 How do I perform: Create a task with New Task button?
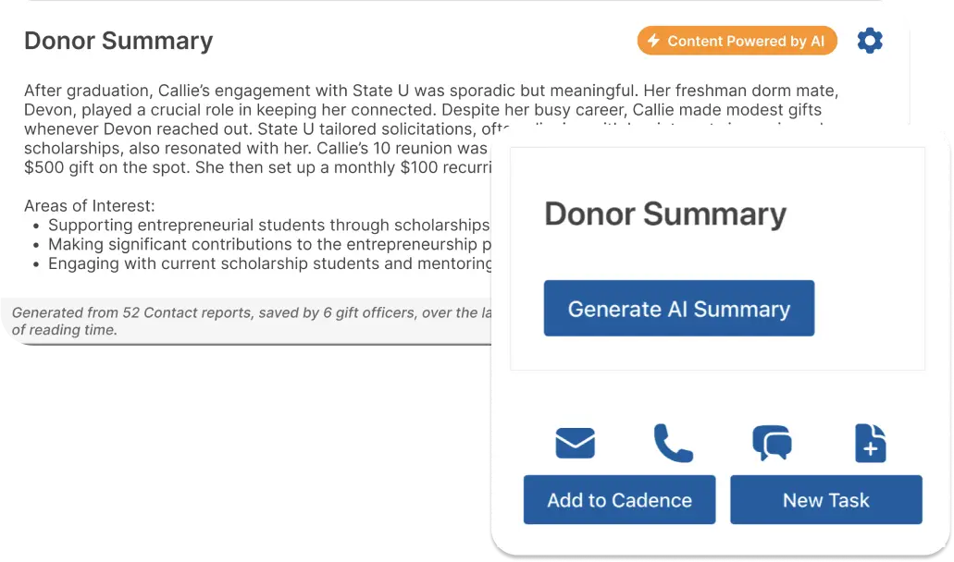tap(825, 500)
